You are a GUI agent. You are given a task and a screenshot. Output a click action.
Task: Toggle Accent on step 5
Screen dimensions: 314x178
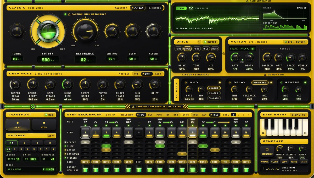pos(128,142)
